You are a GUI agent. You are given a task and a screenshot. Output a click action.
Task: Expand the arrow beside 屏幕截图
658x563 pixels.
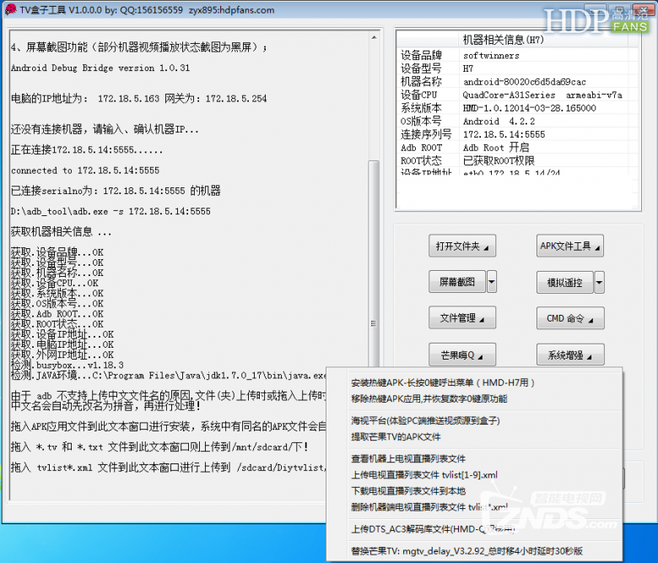pos(492,282)
